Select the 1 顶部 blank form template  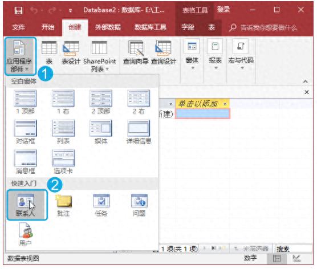pyautogui.click(x=25, y=102)
